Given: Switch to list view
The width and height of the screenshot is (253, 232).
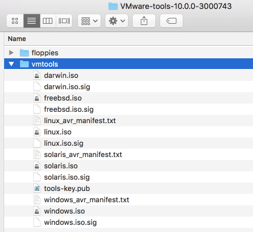Looking at the screenshot, I should [x=32, y=21].
